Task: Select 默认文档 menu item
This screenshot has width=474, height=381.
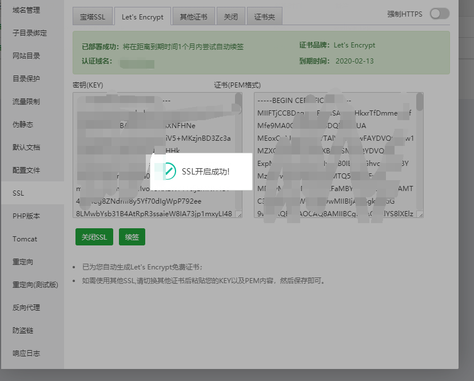Action: (x=26, y=148)
